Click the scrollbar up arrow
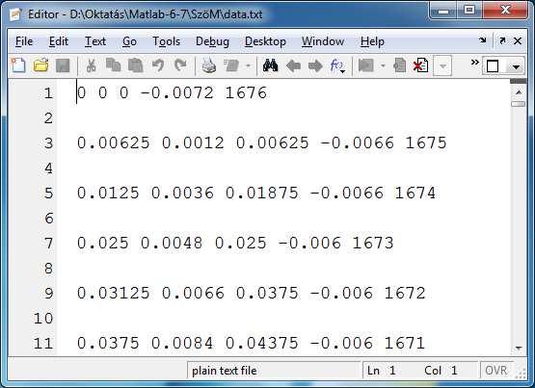 click(519, 92)
